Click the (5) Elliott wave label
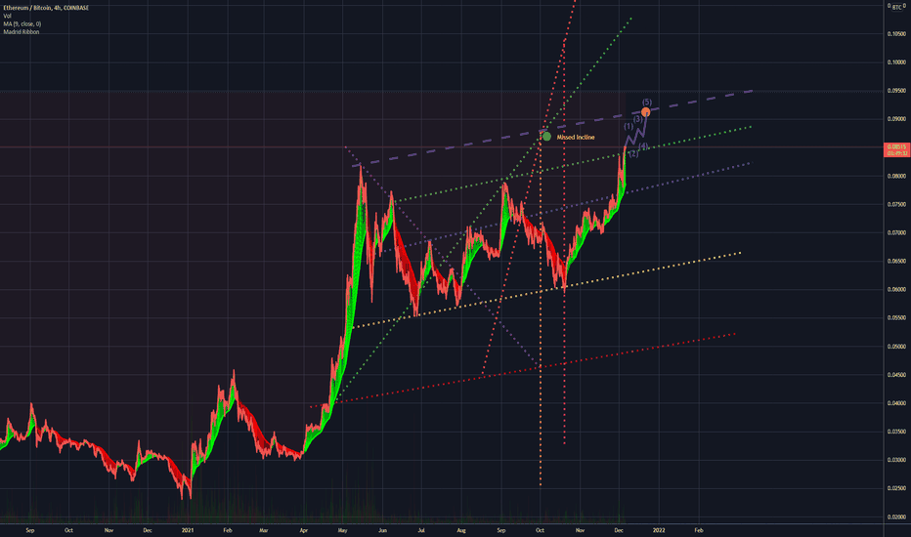Viewport: 911px width, 537px height. pos(647,103)
